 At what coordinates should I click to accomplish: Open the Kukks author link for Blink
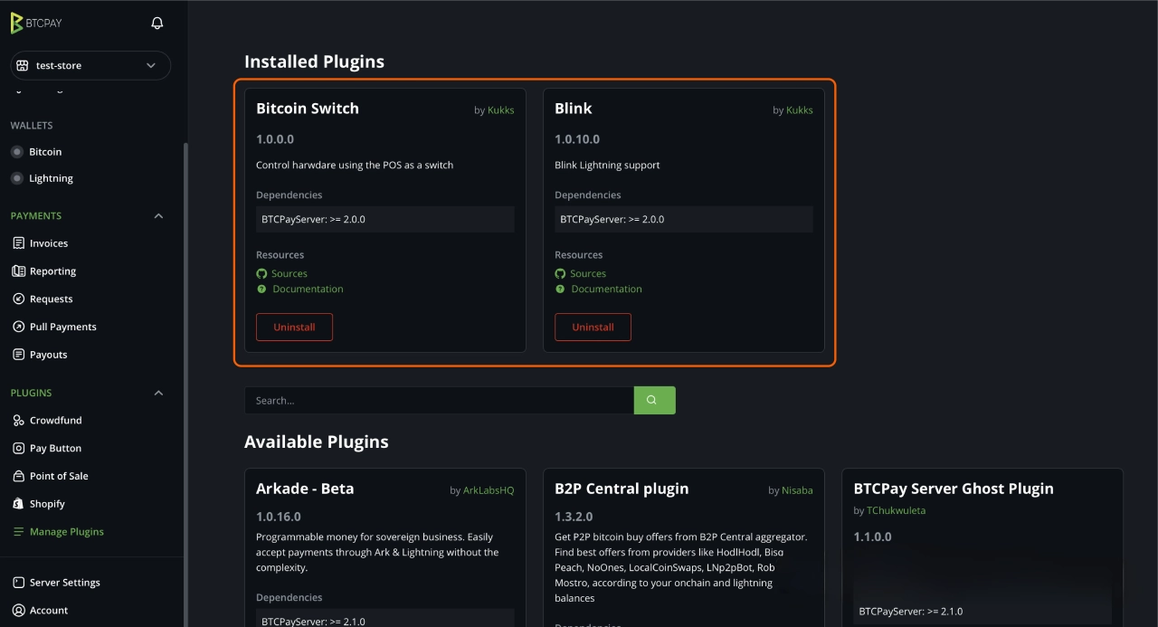[799, 109]
